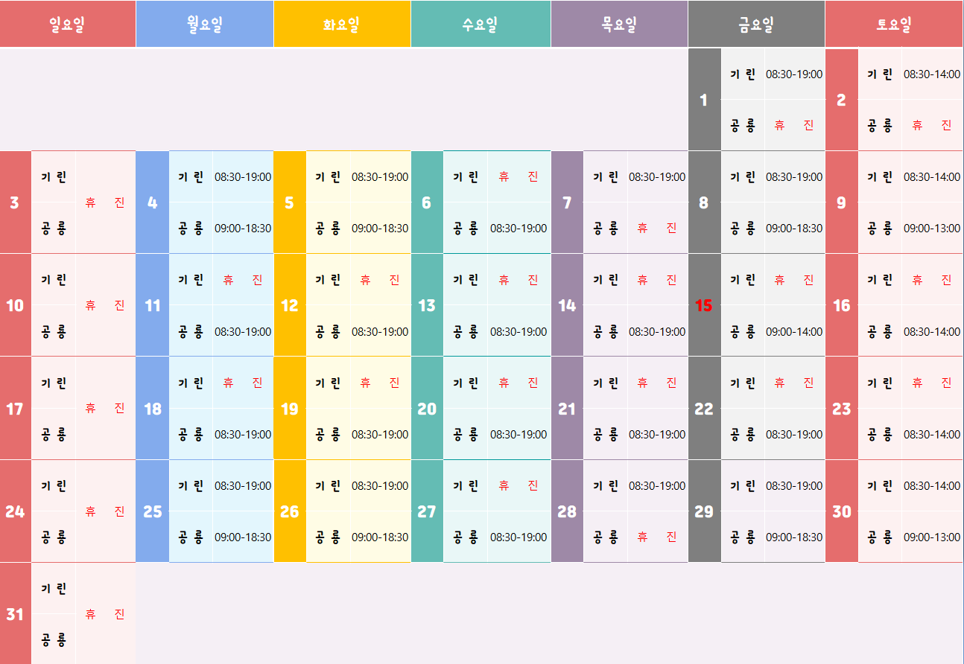
Task: Select date number 28 on Thursday
Action: tap(567, 511)
